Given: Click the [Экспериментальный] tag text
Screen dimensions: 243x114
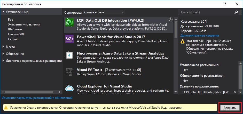Looking at the screenshot, I should pyautogui.click(x=123, y=70).
